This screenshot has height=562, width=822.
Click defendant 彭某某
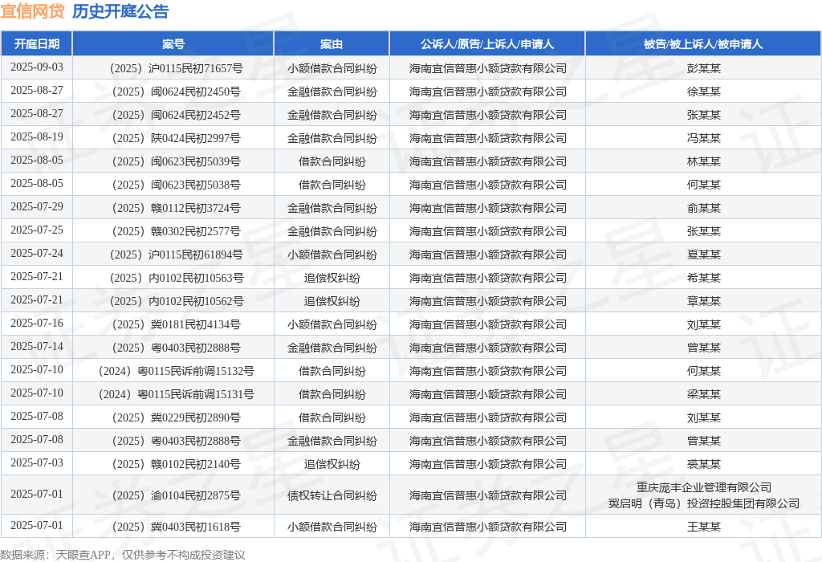click(x=703, y=68)
